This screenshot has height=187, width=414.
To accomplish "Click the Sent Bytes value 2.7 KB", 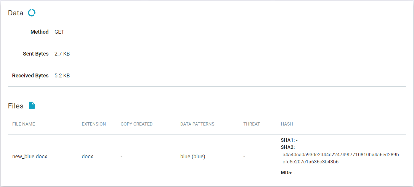I will pos(62,53).
